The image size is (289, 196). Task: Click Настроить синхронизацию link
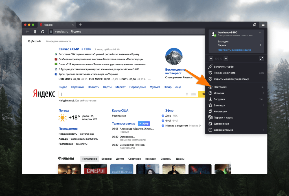point(234,50)
